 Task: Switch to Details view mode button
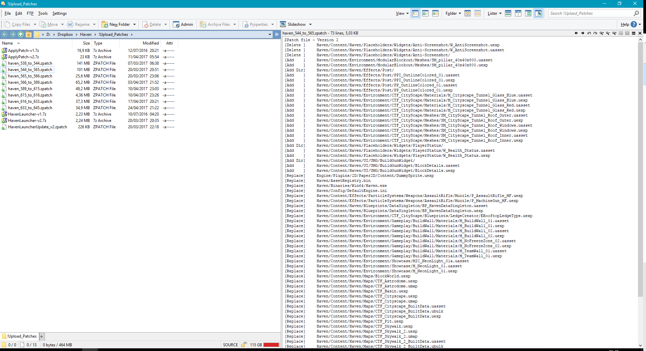pos(415,13)
